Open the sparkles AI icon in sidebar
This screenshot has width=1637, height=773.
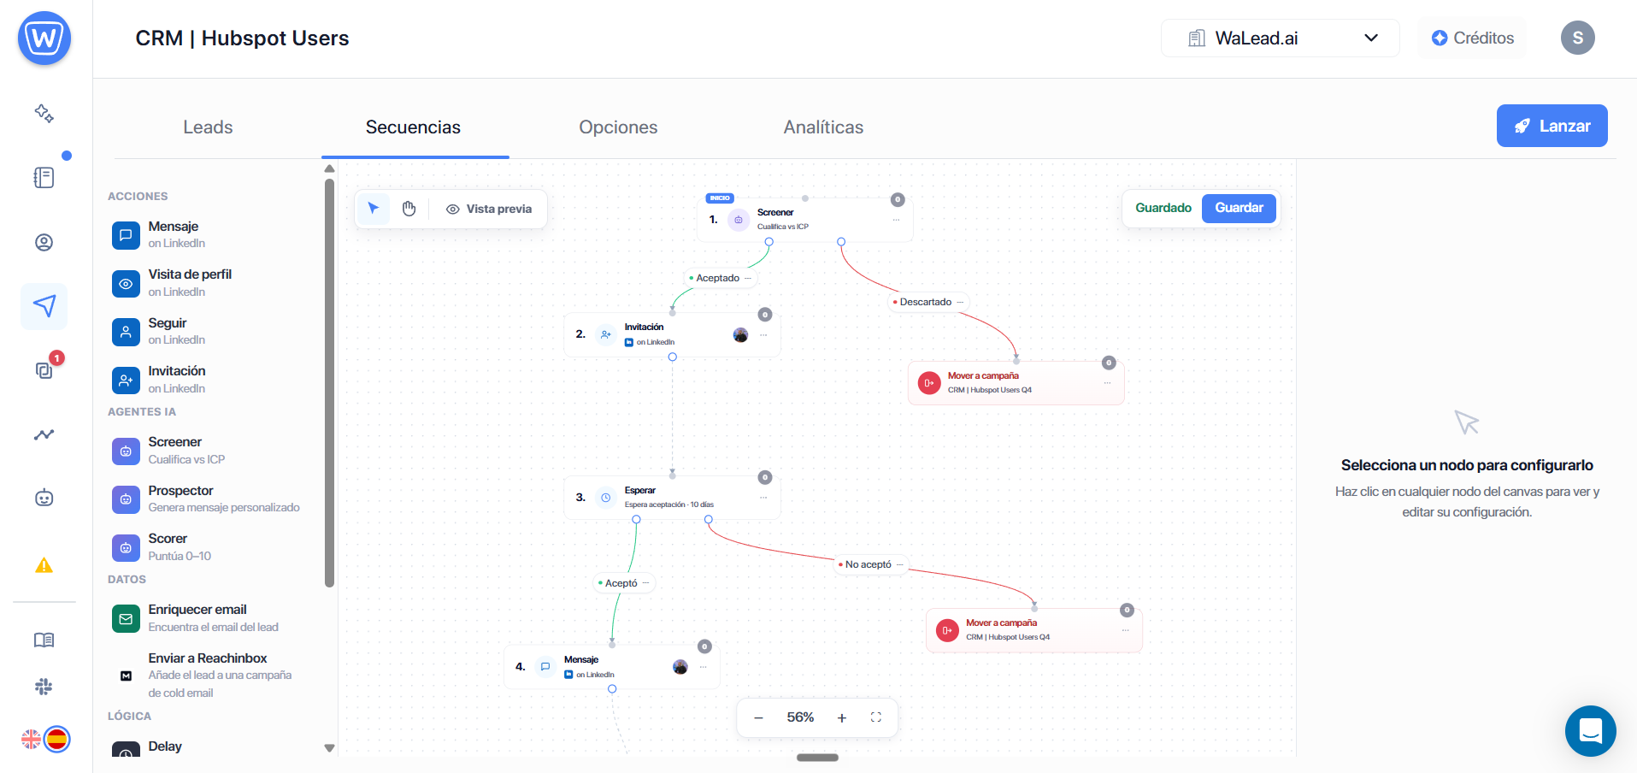tap(44, 113)
